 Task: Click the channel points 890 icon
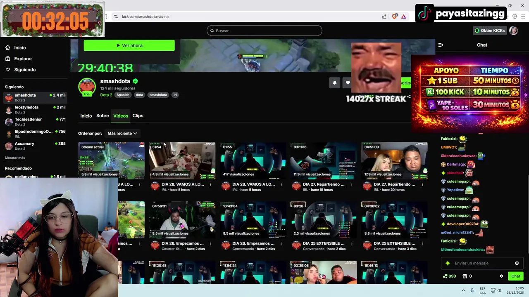(449, 276)
